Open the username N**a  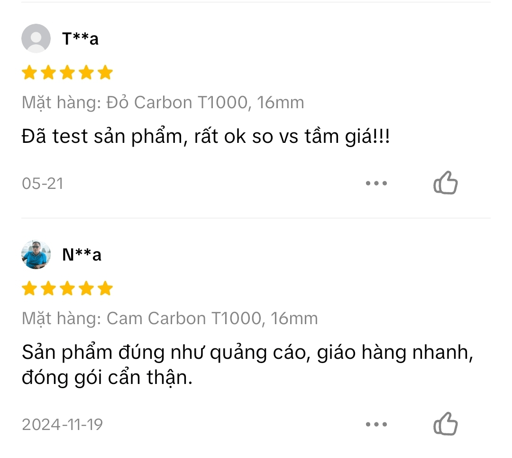click(82, 255)
